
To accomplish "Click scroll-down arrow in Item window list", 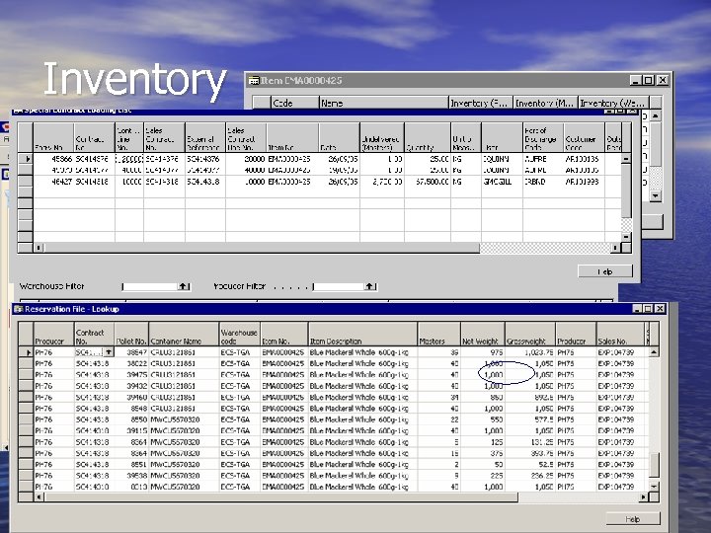I will 656,196.
